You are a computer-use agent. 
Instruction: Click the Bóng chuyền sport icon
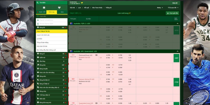pos(38,69)
